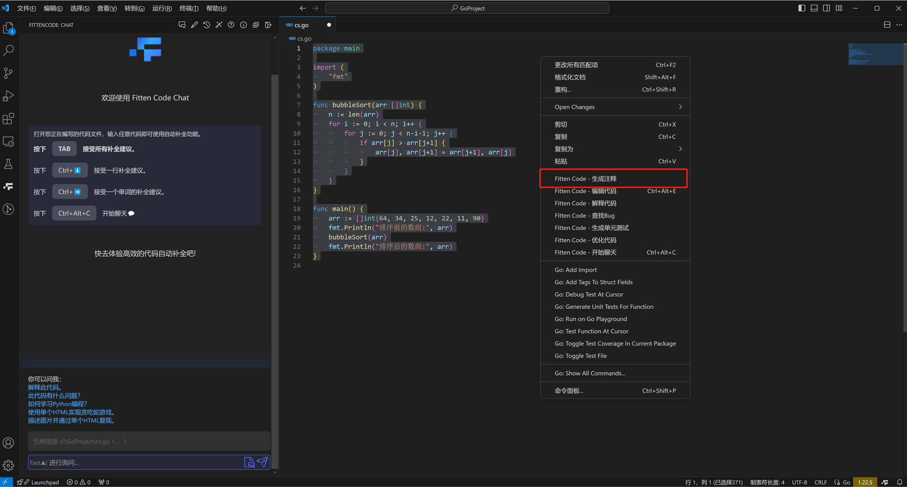Select Fitten Code - 查找Bug

pos(615,215)
